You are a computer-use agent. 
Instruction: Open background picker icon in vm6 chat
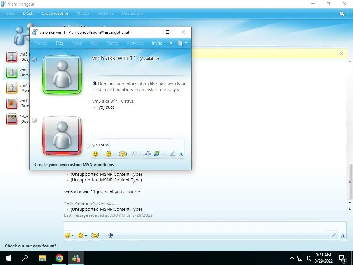coord(157,154)
